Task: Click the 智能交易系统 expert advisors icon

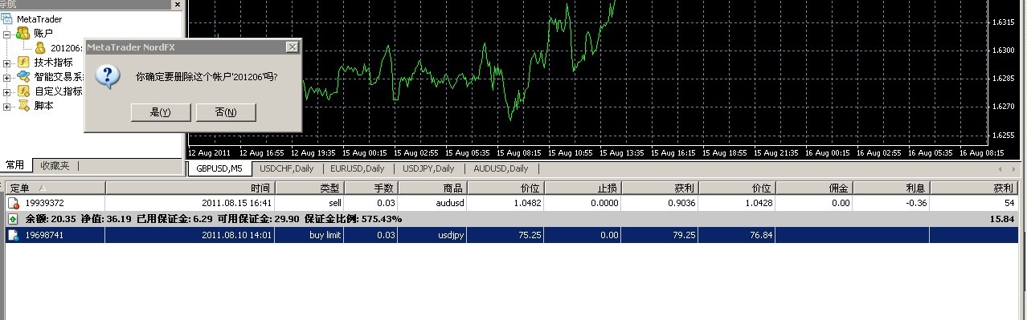Action: coord(23,77)
